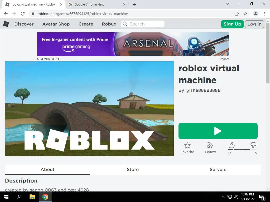Image resolution: width=270 pixels, height=202 pixels.
Task: Open Create in navigation bar
Action: (x=86, y=24)
